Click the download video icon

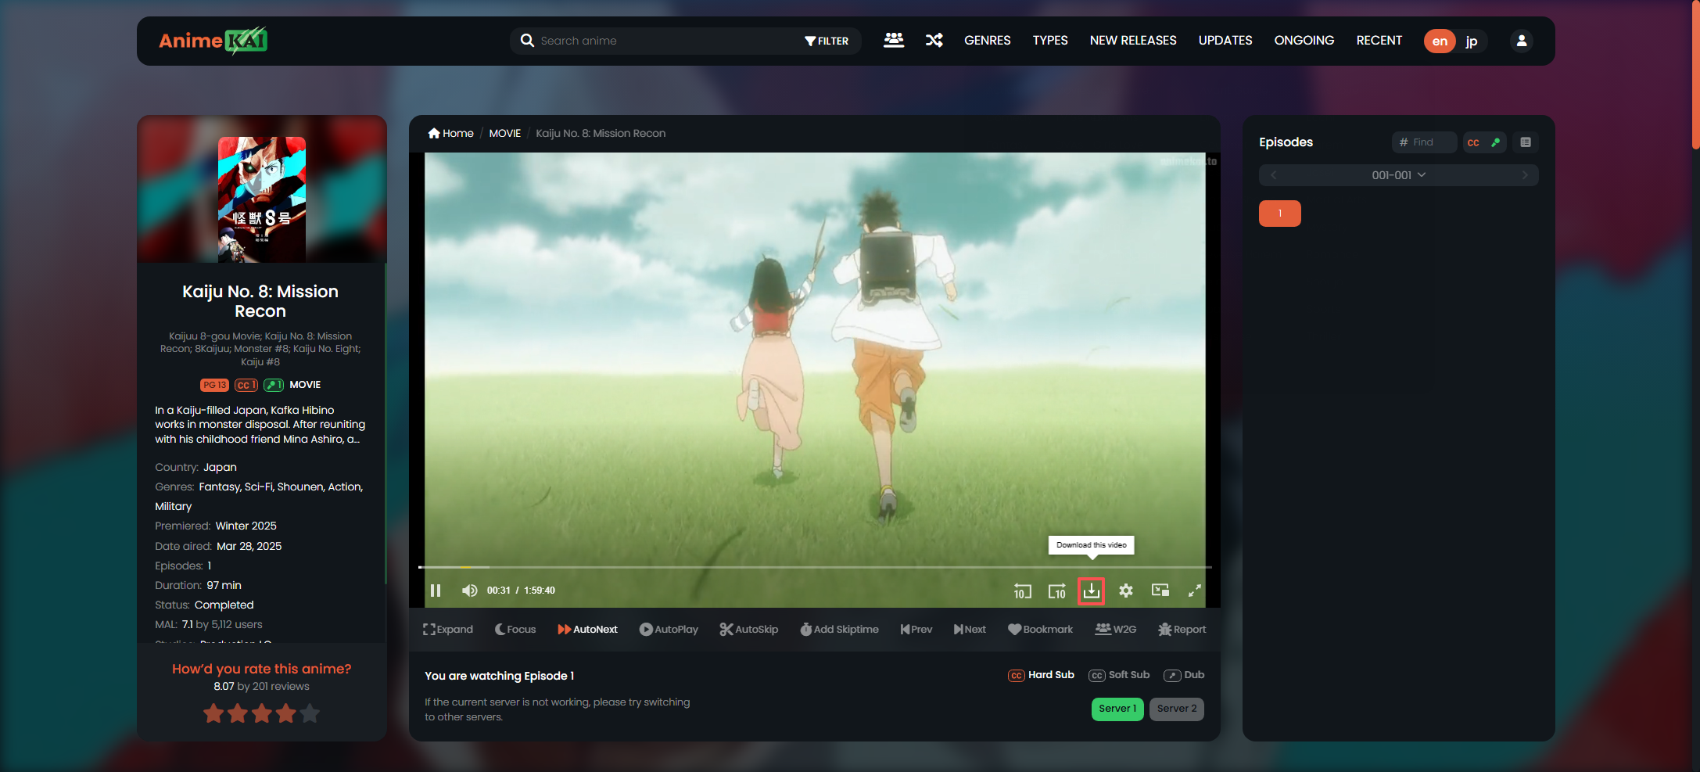tap(1091, 591)
